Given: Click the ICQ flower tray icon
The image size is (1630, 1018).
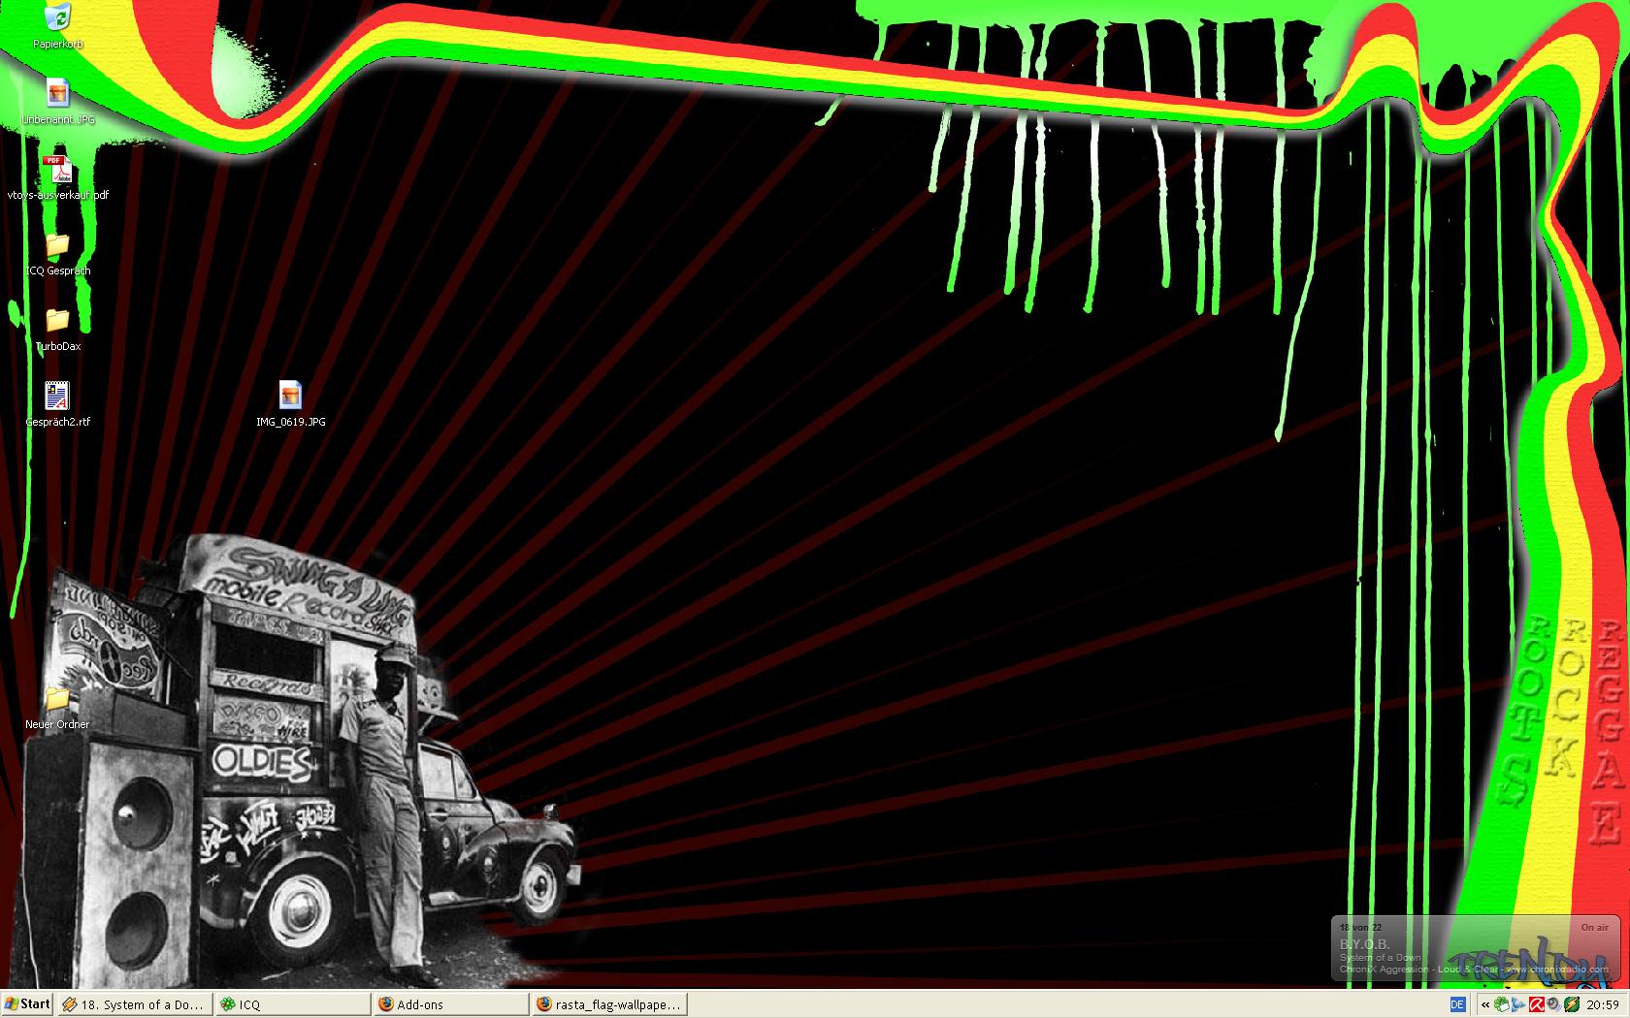Looking at the screenshot, I should point(1502,1004).
